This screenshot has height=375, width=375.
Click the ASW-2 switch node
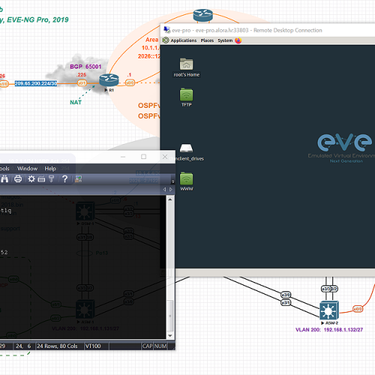point(329,310)
